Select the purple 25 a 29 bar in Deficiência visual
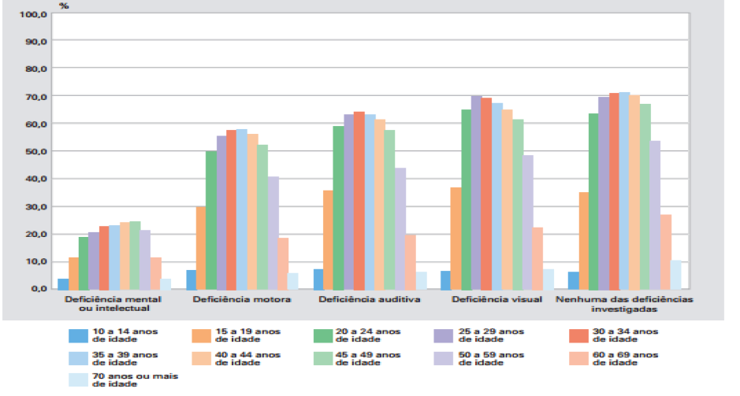 pyautogui.click(x=476, y=192)
